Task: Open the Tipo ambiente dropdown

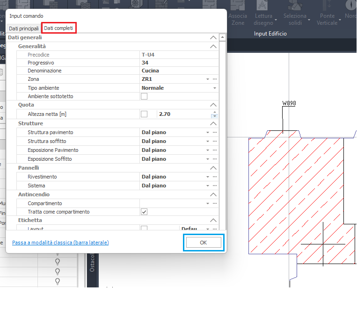Action: point(215,88)
